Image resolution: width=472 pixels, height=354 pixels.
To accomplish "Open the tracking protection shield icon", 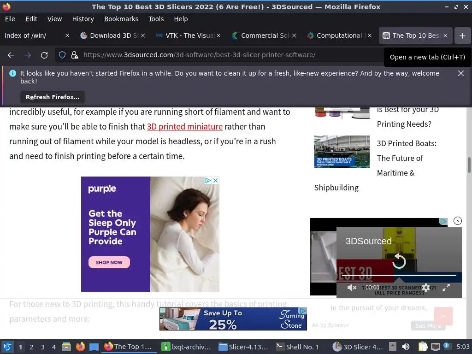I will 62,55.
